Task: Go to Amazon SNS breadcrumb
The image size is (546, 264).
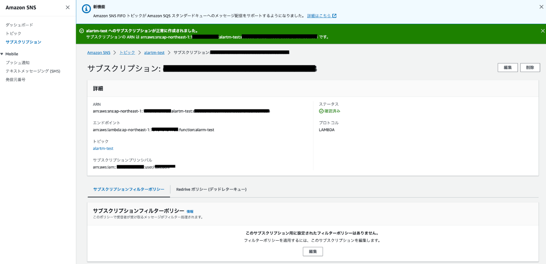Action: [x=99, y=53]
